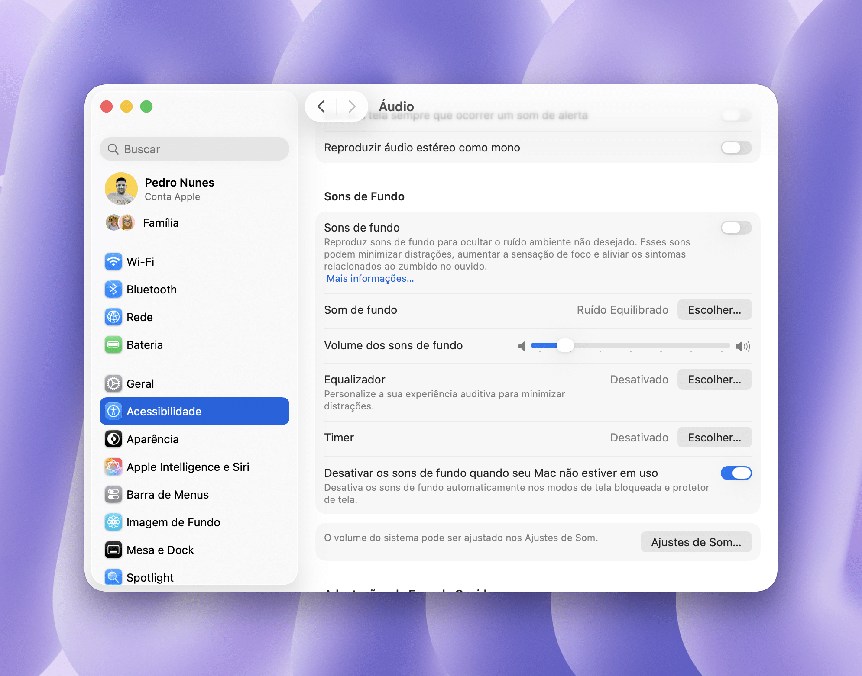
Task: Open Escolher for Equalizador
Action: (714, 380)
